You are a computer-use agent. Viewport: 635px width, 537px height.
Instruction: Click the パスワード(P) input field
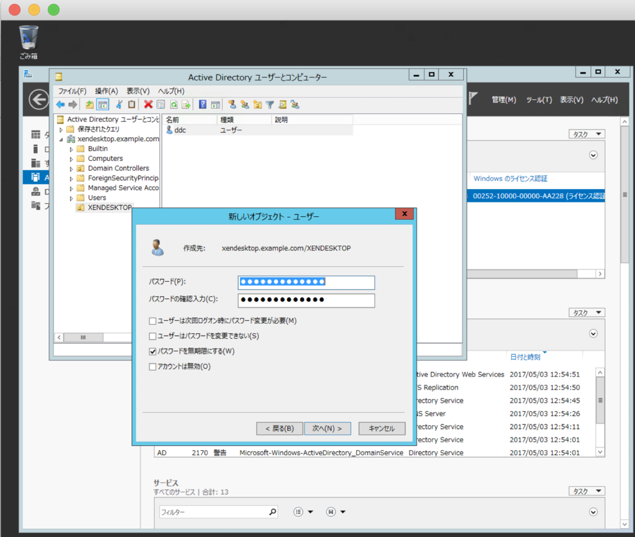pos(306,282)
